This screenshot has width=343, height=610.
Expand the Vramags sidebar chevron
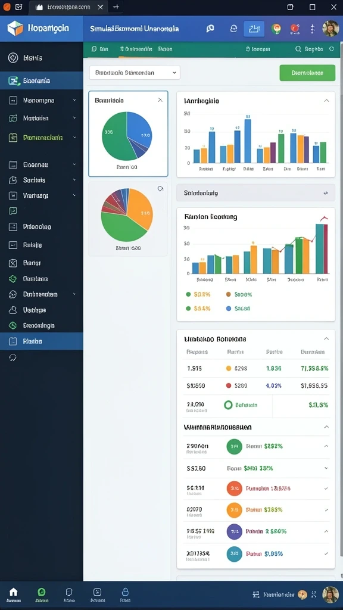74,195
